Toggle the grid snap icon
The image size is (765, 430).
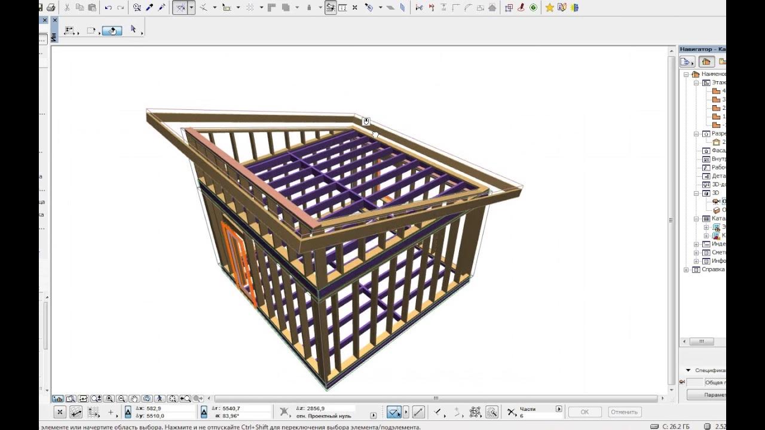94,412
